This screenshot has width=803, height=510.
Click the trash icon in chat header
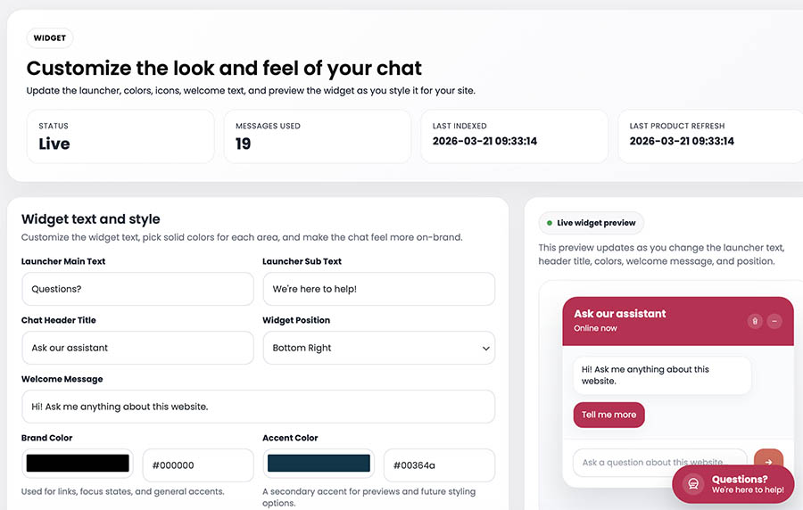coord(755,321)
